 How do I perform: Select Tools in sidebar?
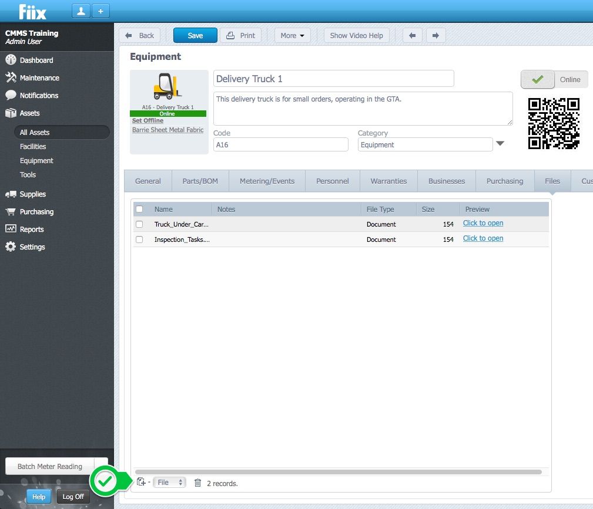(28, 174)
